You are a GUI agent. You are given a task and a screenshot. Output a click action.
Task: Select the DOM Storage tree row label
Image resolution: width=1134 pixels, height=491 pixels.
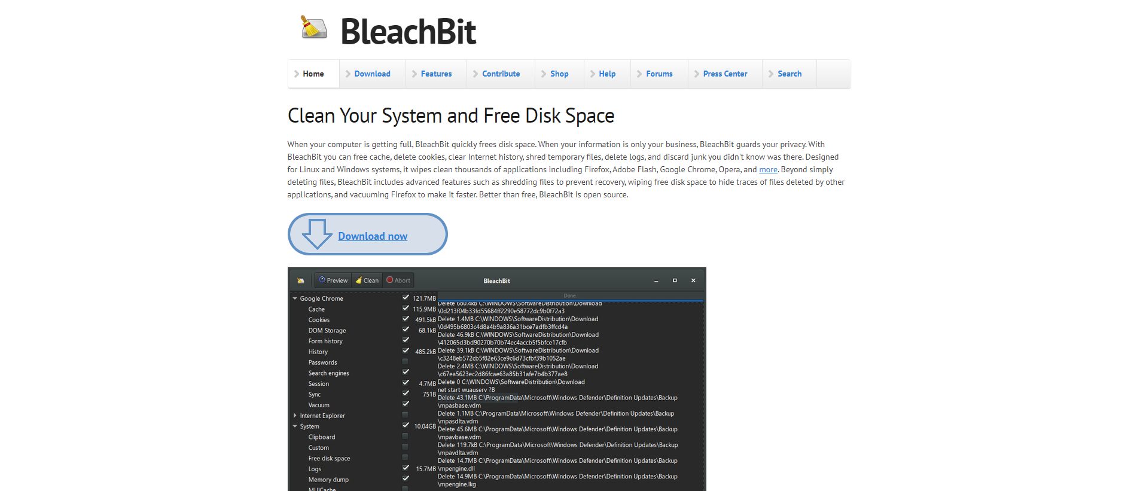[327, 331]
